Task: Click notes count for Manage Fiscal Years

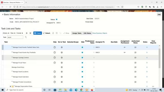Action: point(147,63)
